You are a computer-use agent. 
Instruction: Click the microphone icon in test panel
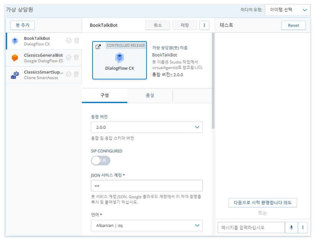[291, 227]
